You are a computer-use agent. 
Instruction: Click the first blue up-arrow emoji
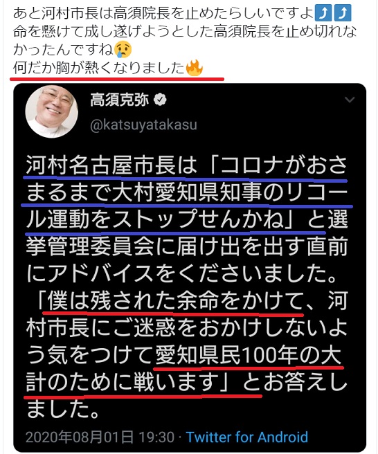[323, 14]
